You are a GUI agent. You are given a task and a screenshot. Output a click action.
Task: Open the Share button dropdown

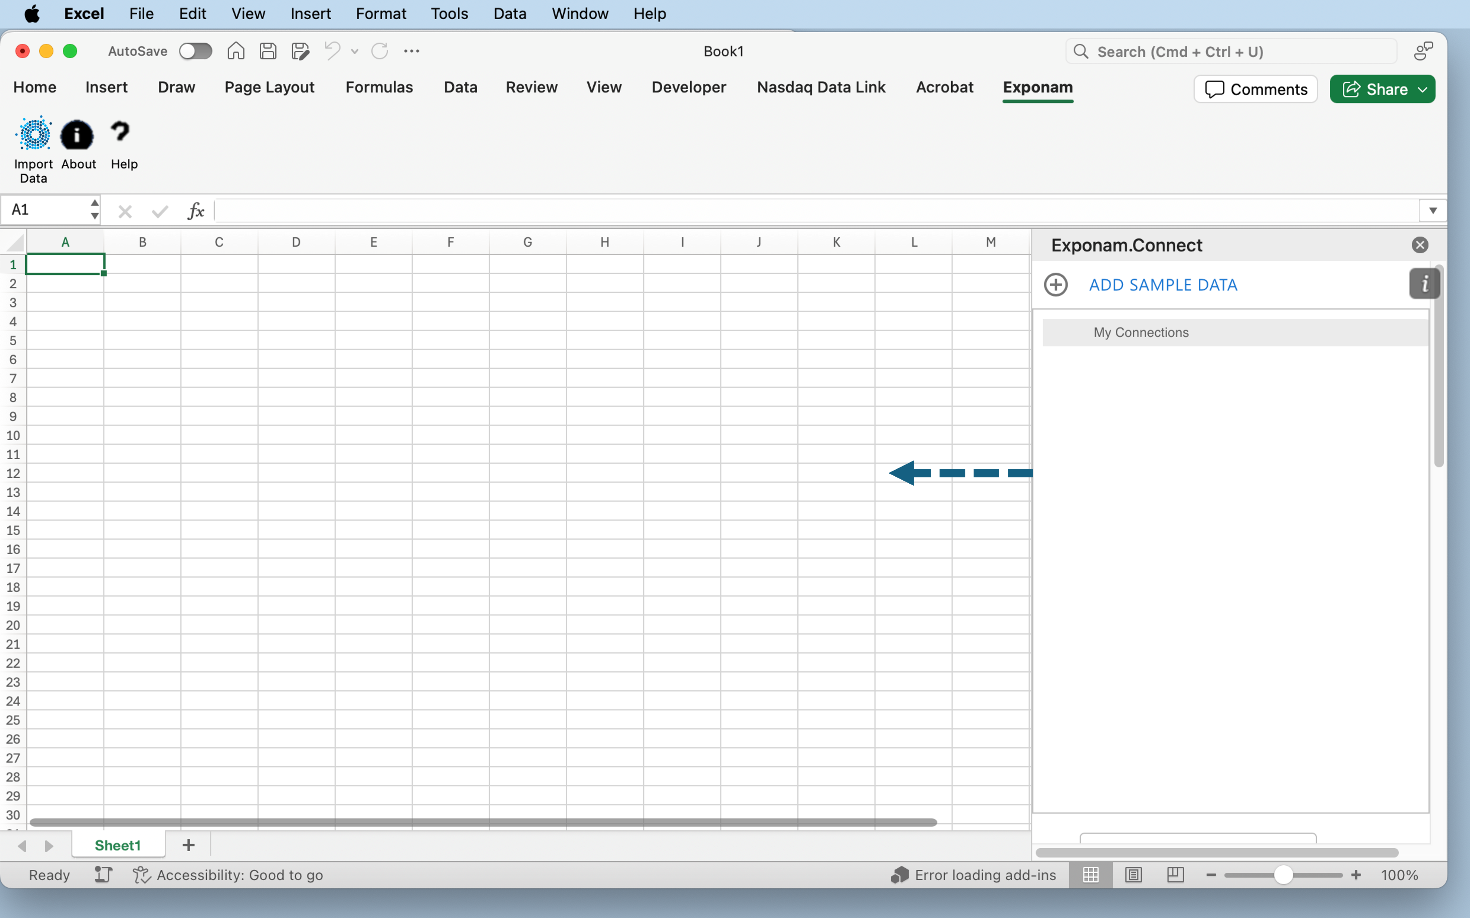point(1423,89)
